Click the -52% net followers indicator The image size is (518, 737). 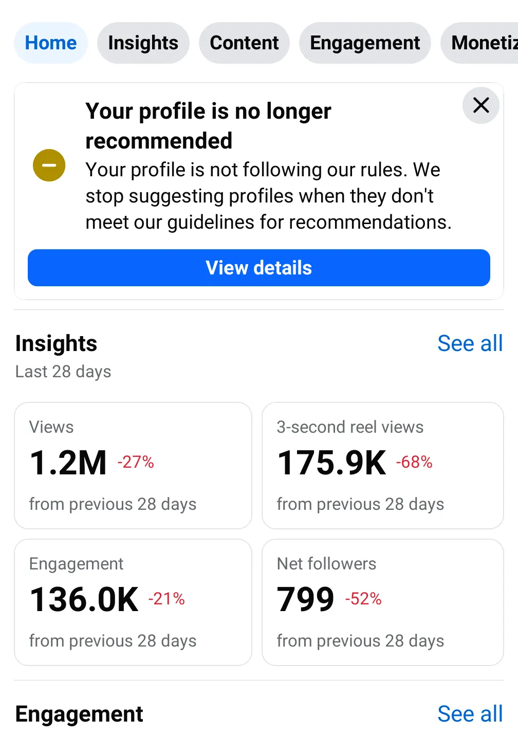363,599
